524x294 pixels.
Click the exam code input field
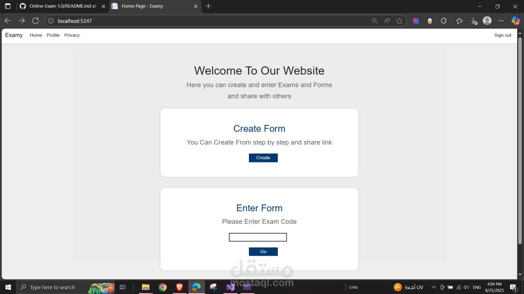pyautogui.click(x=258, y=237)
